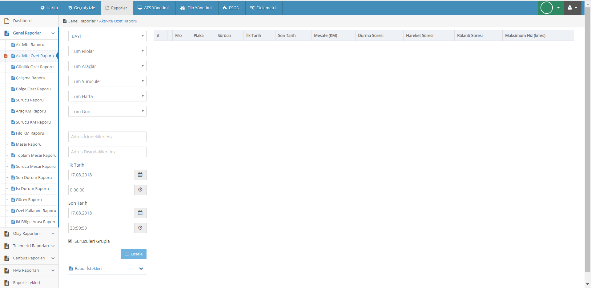This screenshot has width=591, height=288.
Task: Click the İlk Tarih date field
Action: click(101, 175)
